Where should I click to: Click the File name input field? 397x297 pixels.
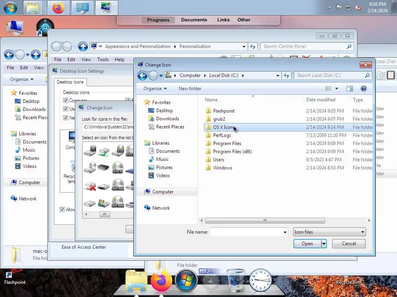click(246, 232)
